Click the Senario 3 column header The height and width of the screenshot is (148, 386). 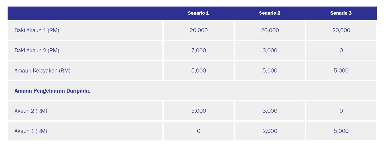(x=341, y=13)
